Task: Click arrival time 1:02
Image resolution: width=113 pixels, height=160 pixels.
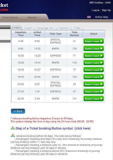Action: pos(37,91)
